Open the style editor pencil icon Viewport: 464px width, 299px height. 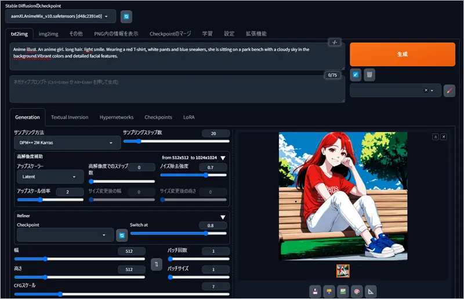449,90
